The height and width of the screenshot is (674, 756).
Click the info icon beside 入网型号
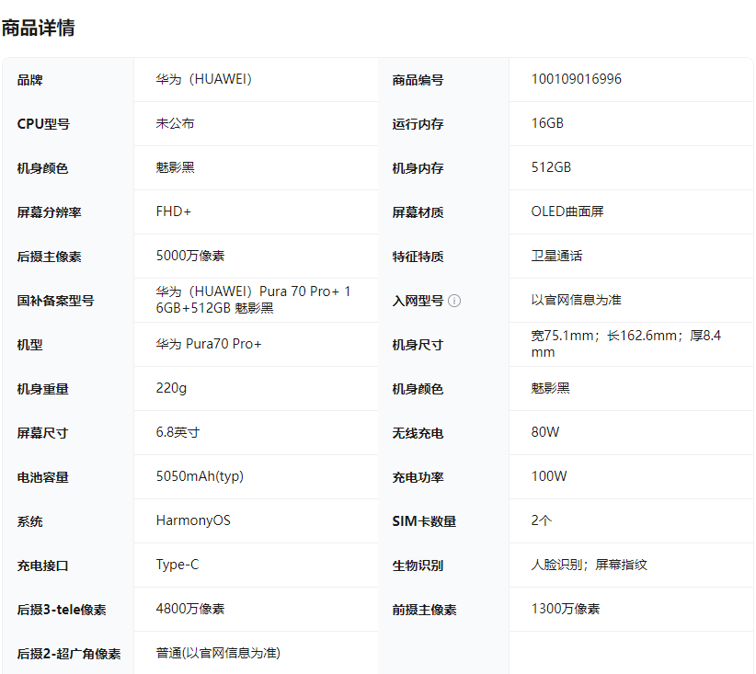click(454, 301)
